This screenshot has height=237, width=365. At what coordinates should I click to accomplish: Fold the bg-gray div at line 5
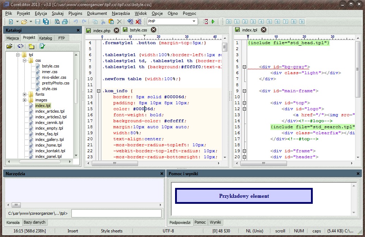click(x=244, y=67)
